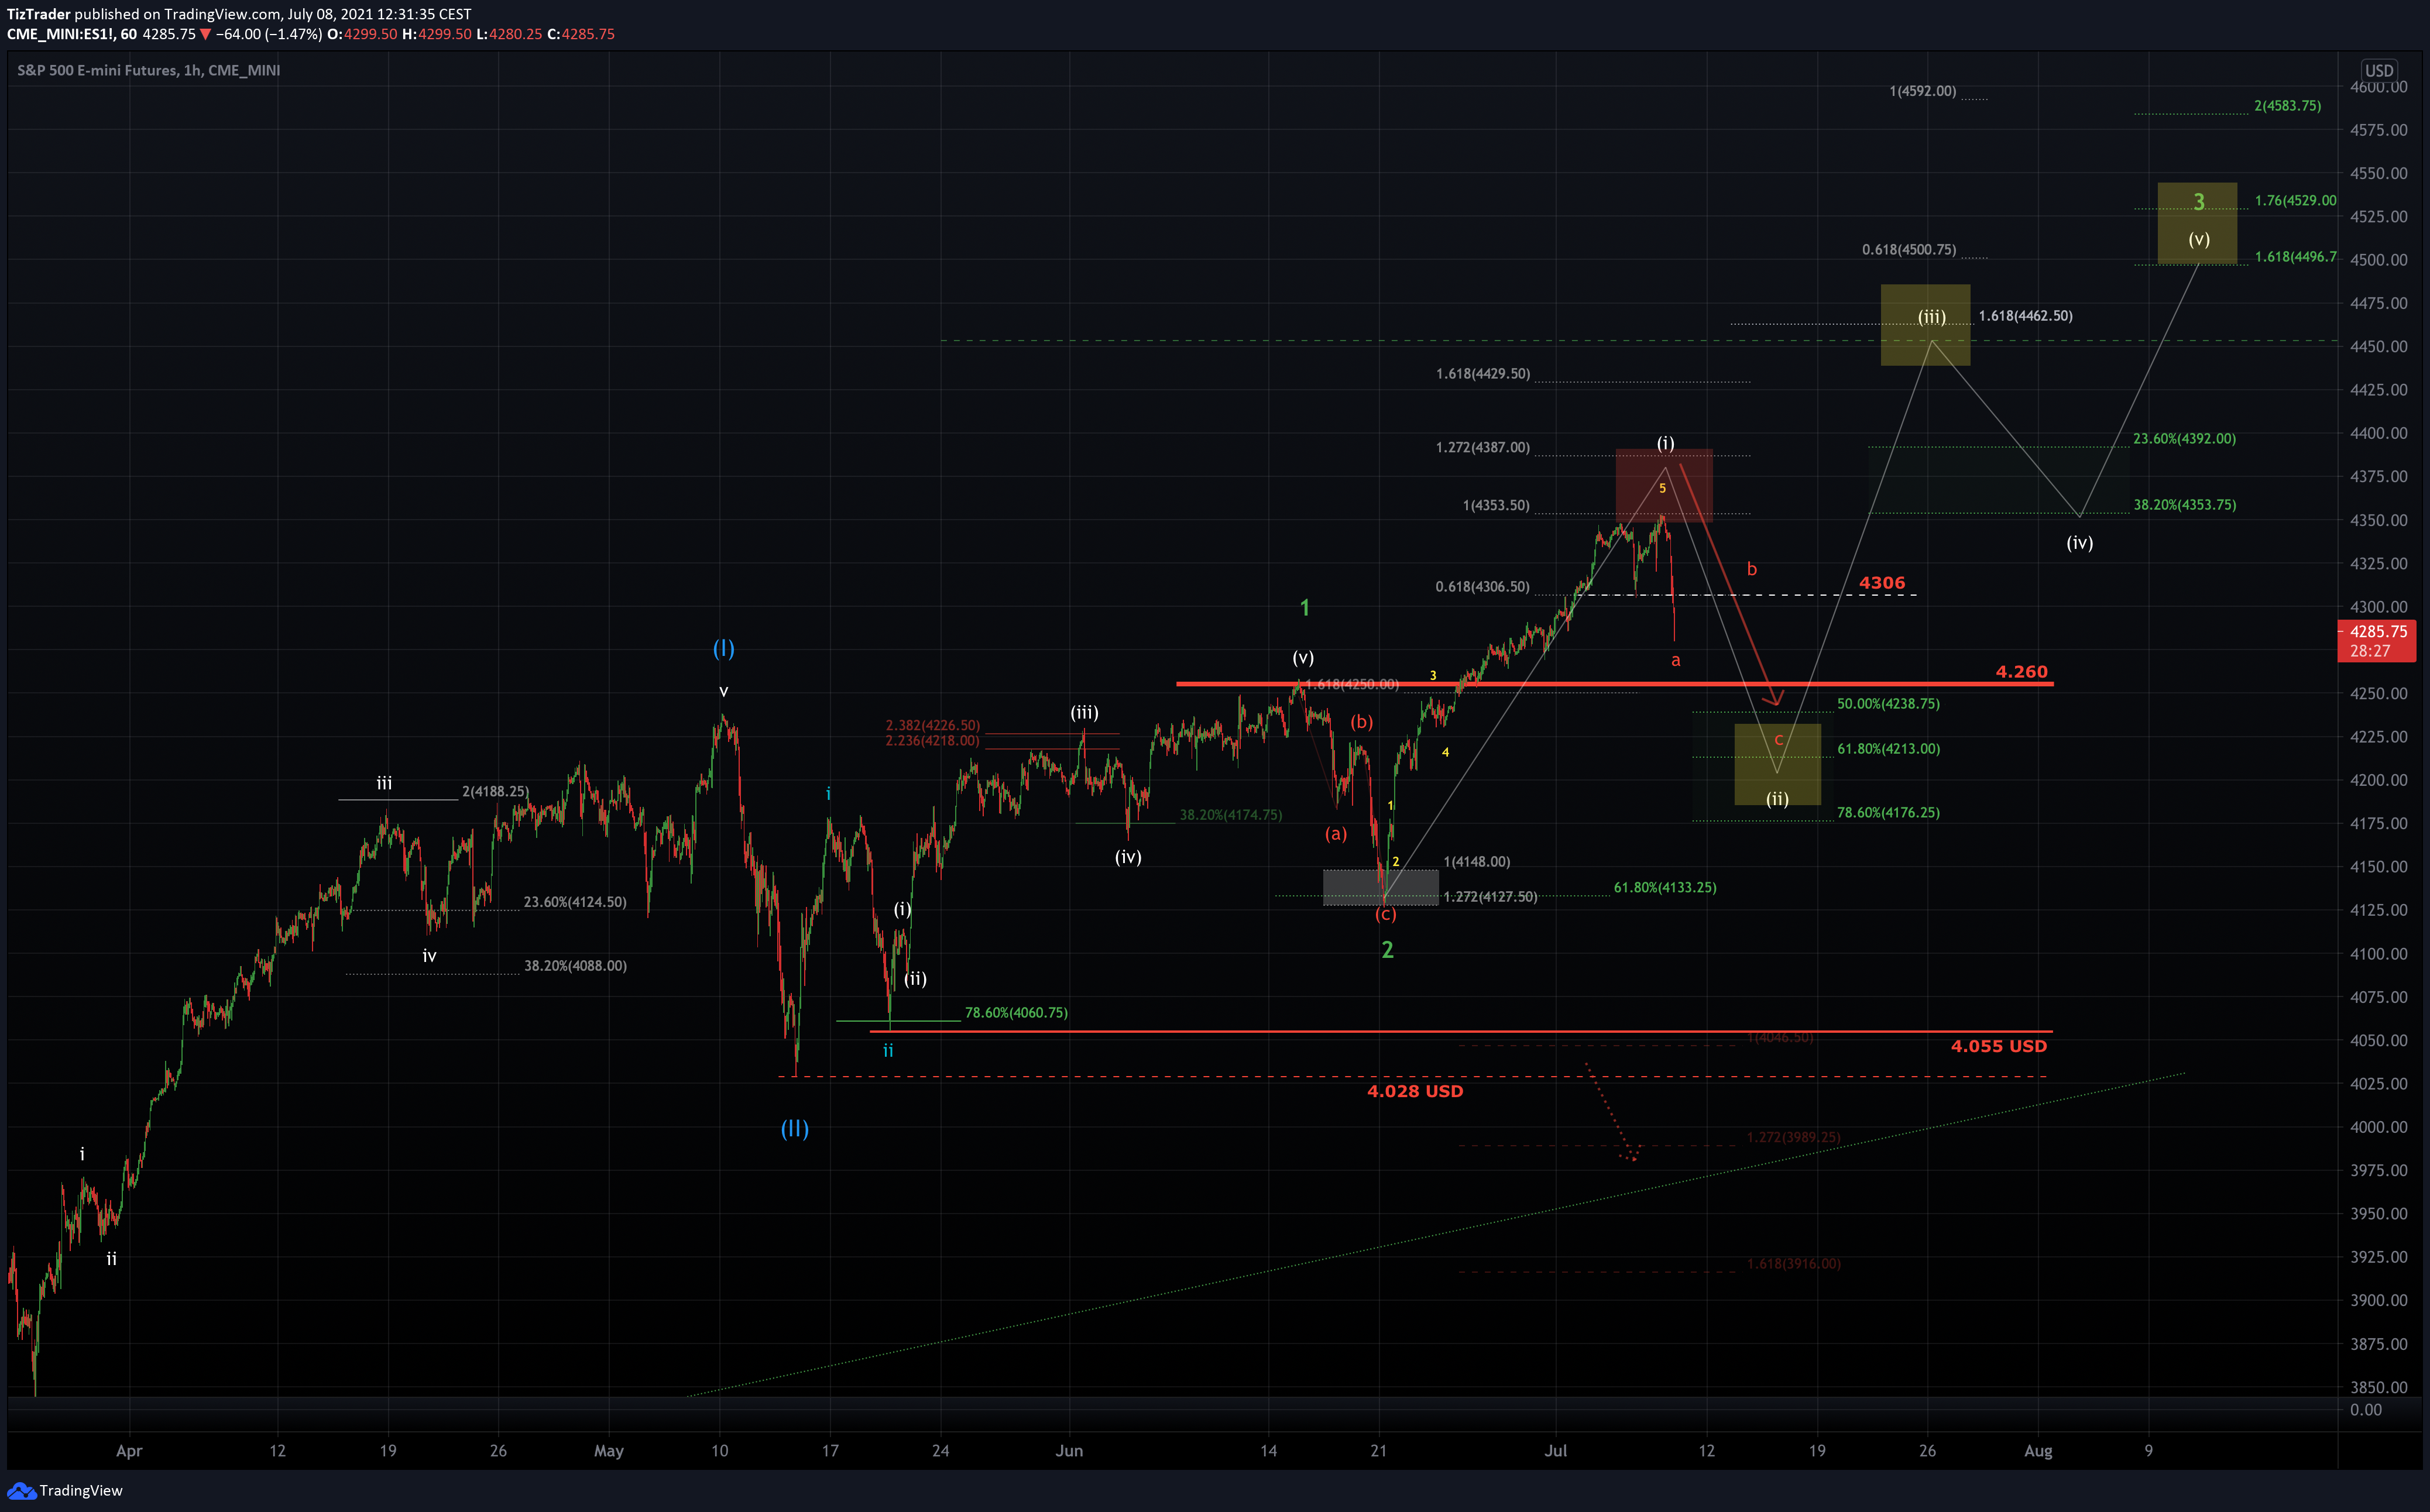This screenshot has width=2430, height=1512.
Task: Click the red 'b' wave label
Action: click(1751, 569)
